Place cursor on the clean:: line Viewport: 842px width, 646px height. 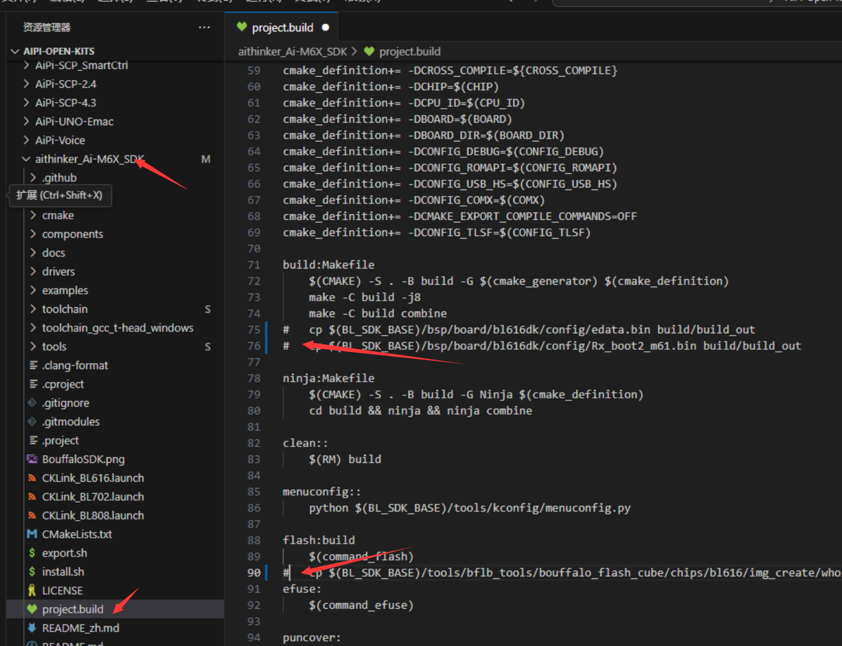tap(305, 443)
